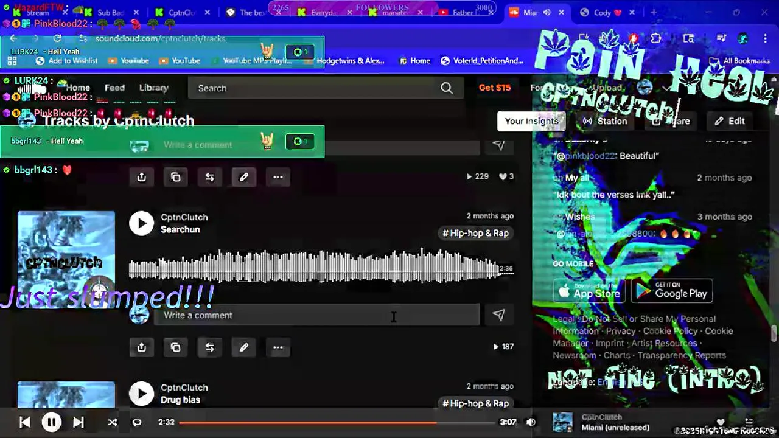Skip to next track in player
This screenshot has height=438, width=779.
click(x=79, y=422)
